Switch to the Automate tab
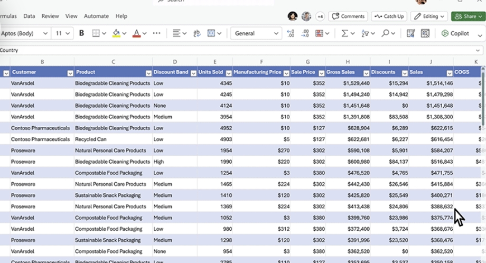Image resolution: width=486 pixels, height=263 pixels. 96,16
